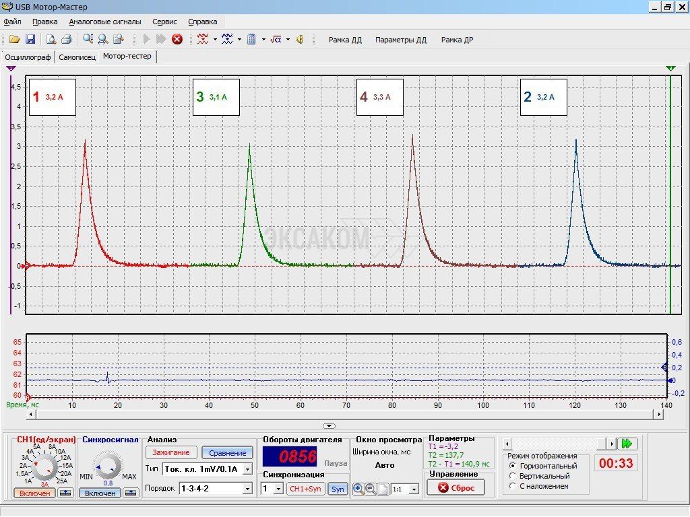Open the 1:1 zoom ratio dropdown
Screen dimensions: 690x517
click(x=413, y=489)
